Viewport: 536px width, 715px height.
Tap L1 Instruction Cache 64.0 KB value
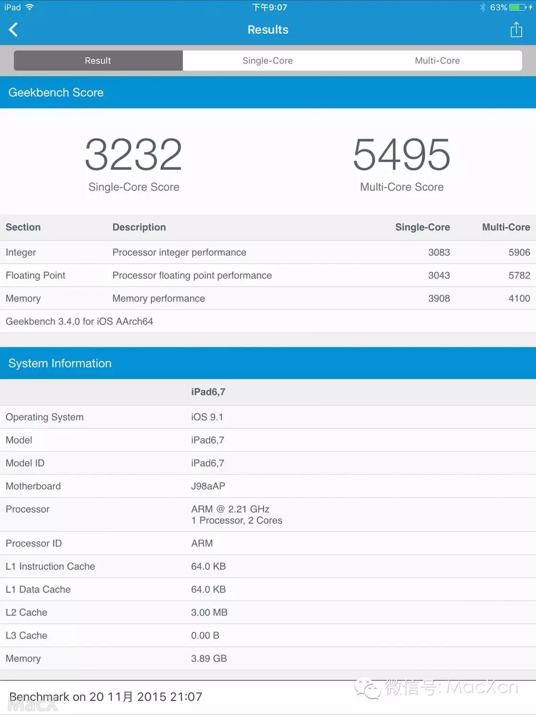208,566
